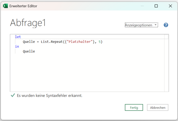This screenshot has height=121, width=178.
Task: Confirm the query with the Fertig button
Action: pos(134,107)
